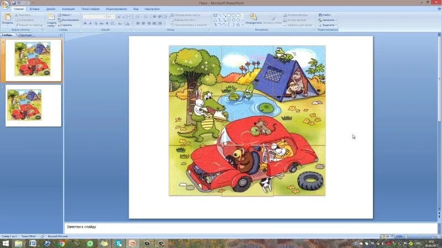Toggle Italic formatting
The image size is (442, 248).
point(91,24)
